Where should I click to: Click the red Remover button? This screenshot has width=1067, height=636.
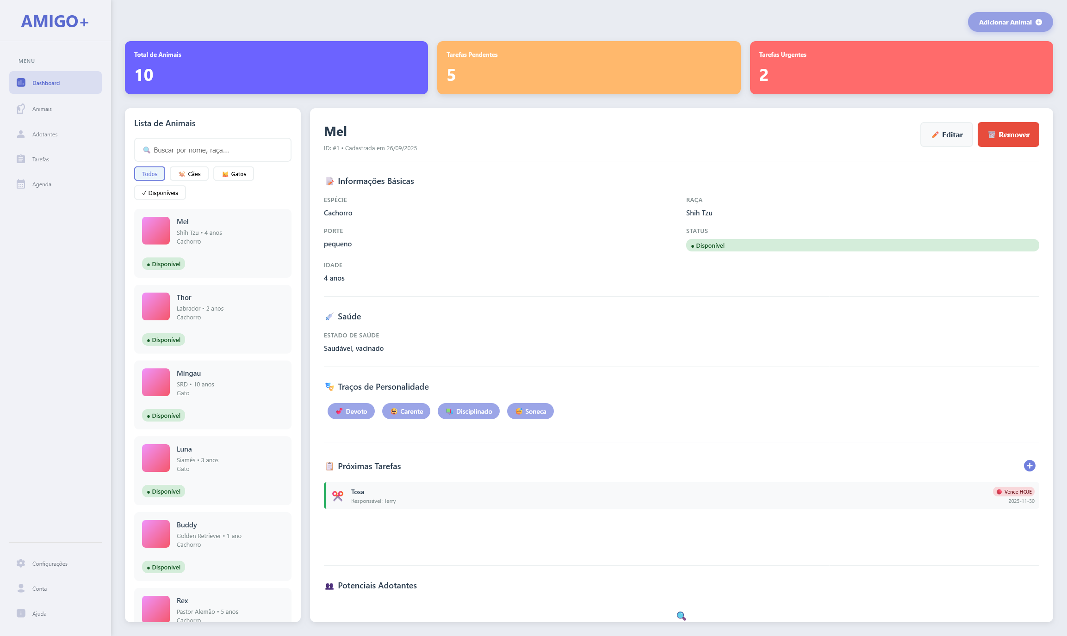1008,134
